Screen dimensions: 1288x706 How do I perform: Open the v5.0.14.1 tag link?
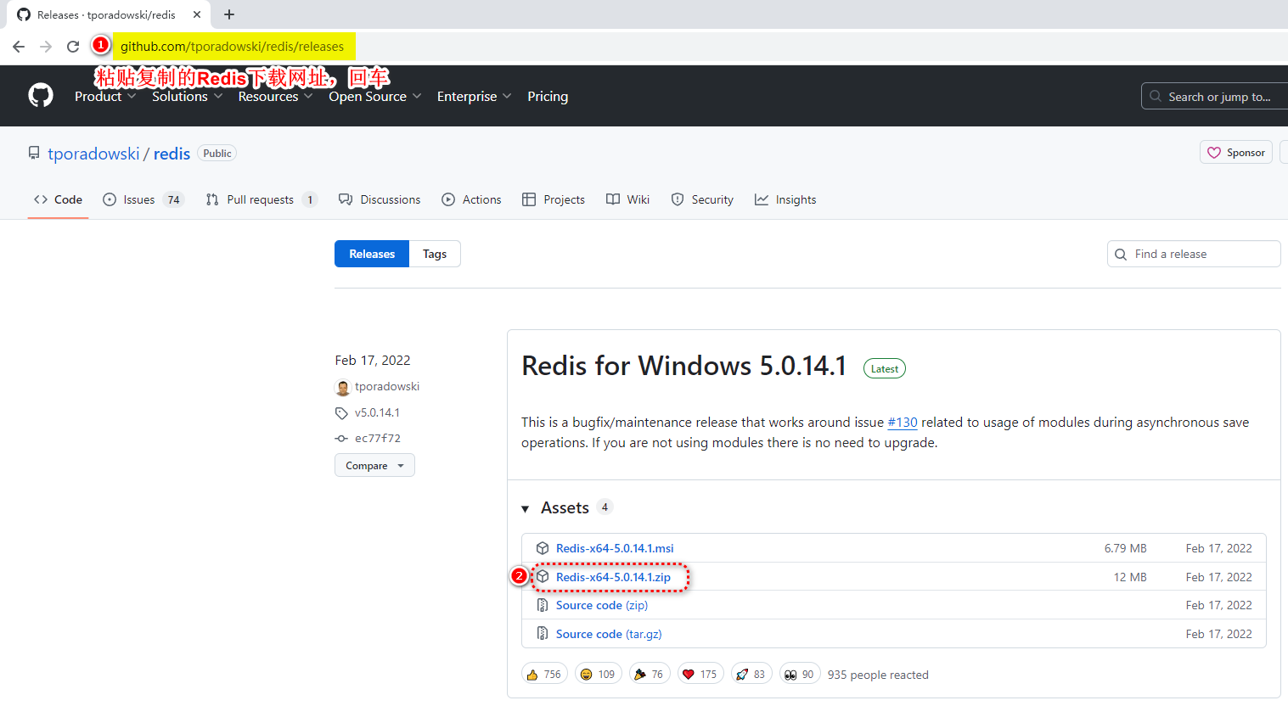(x=377, y=412)
